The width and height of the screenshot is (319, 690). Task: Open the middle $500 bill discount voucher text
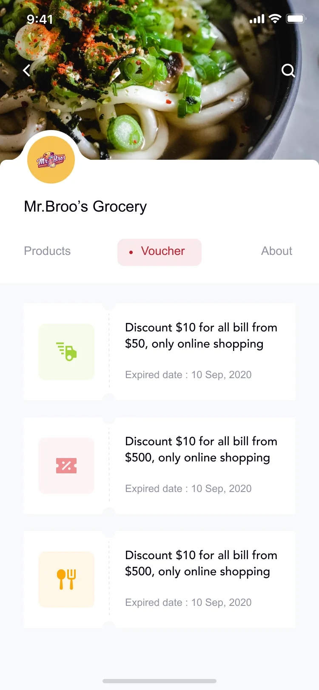tap(201, 450)
